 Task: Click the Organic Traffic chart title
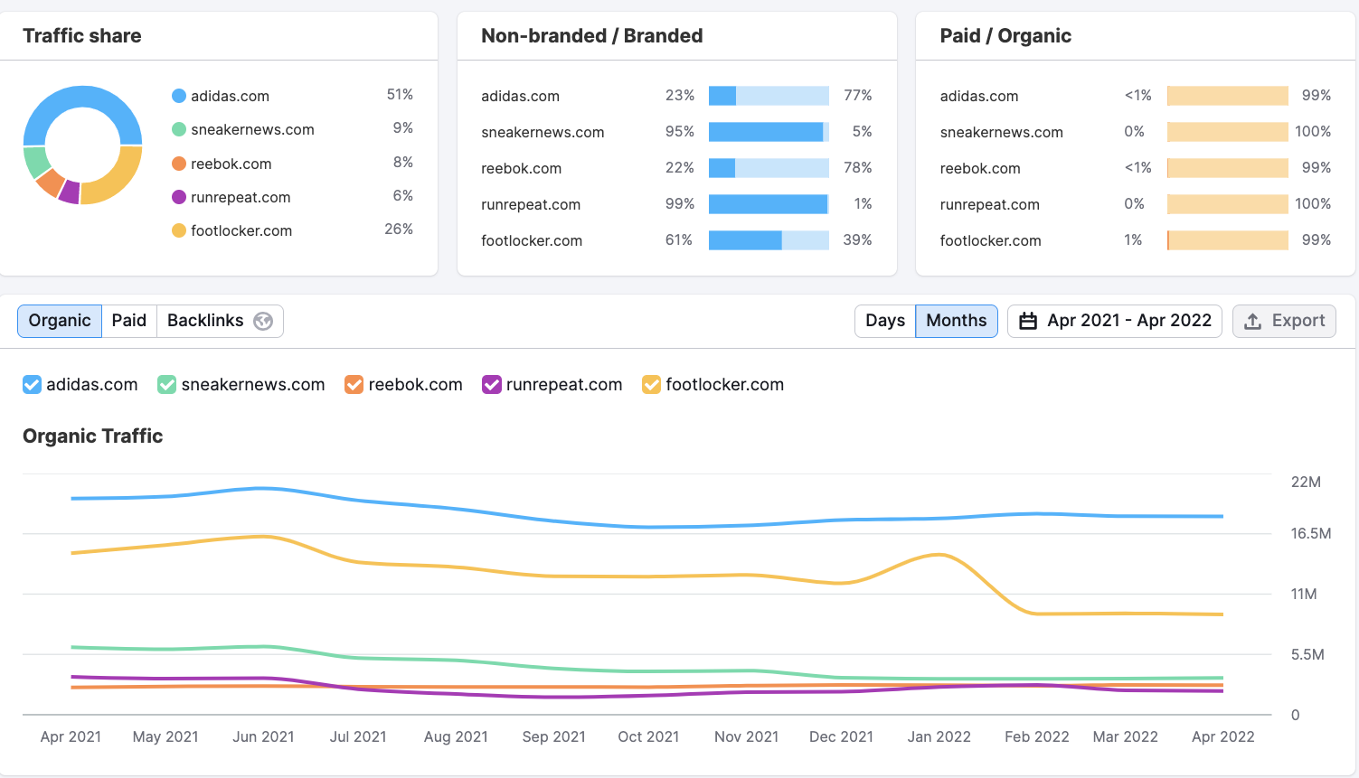(x=93, y=436)
